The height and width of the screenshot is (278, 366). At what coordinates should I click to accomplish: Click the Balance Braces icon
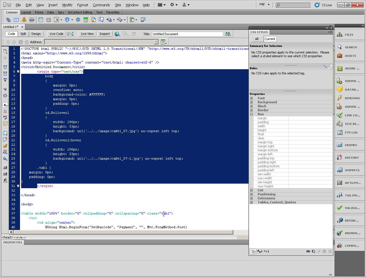(5, 96)
